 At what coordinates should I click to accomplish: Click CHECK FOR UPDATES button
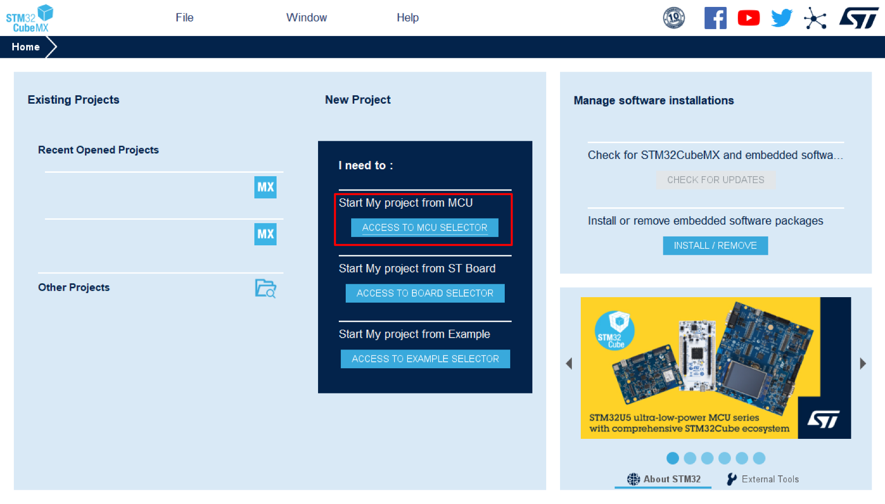click(716, 180)
